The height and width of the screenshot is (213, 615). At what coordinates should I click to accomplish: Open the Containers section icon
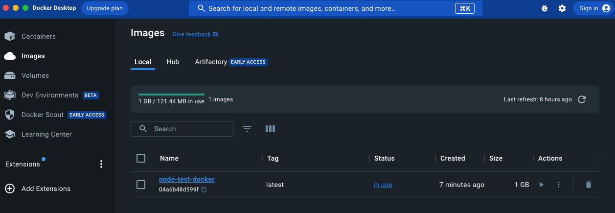[x=10, y=37]
